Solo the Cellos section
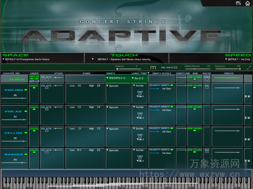 point(245,139)
